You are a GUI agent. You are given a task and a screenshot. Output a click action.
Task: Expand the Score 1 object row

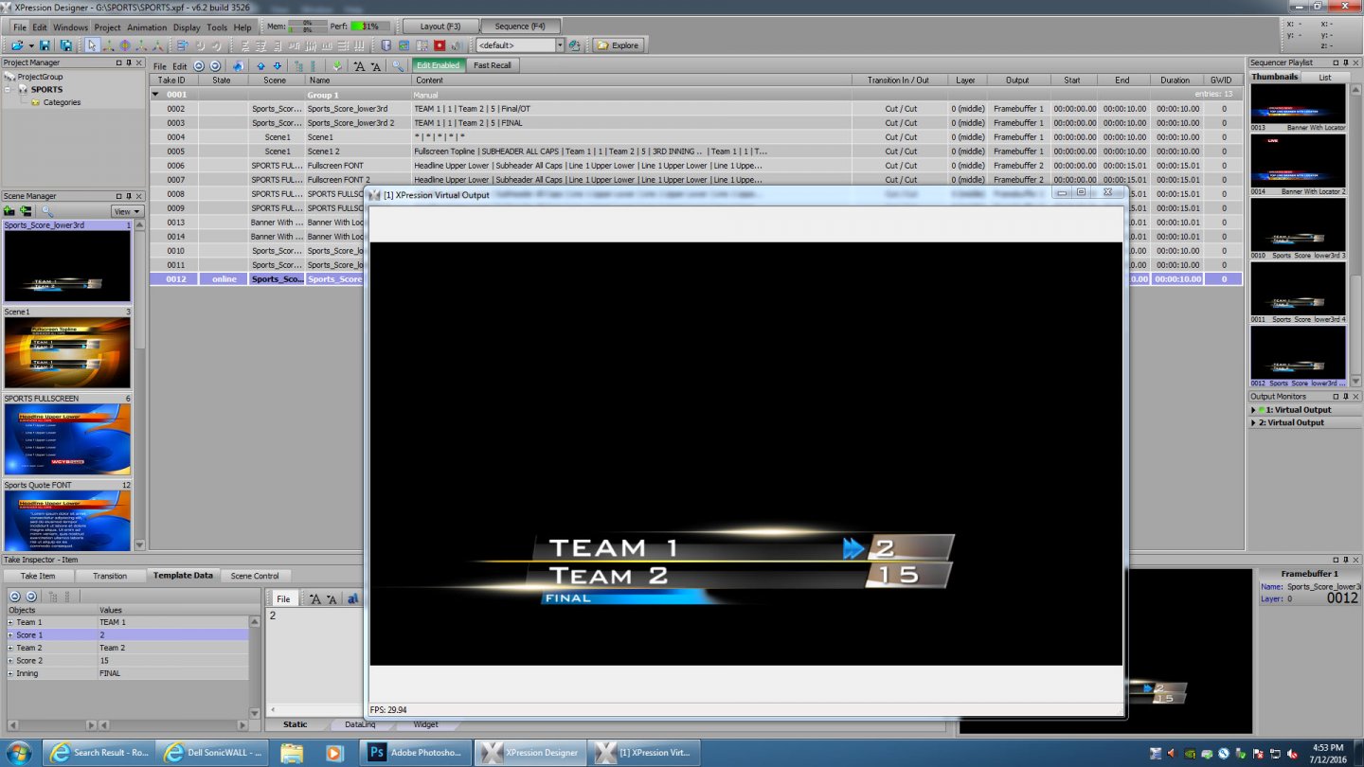(10, 635)
